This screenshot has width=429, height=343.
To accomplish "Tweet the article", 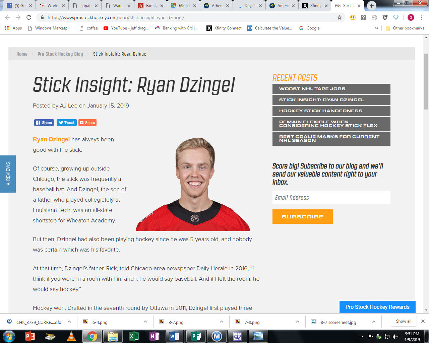I will (67, 123).
